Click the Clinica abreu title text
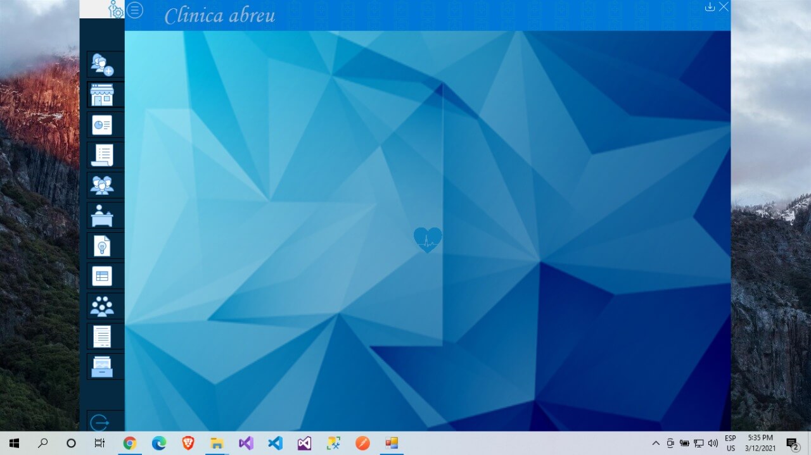This screenshot has height=455, width=811. tap(220, 16)
